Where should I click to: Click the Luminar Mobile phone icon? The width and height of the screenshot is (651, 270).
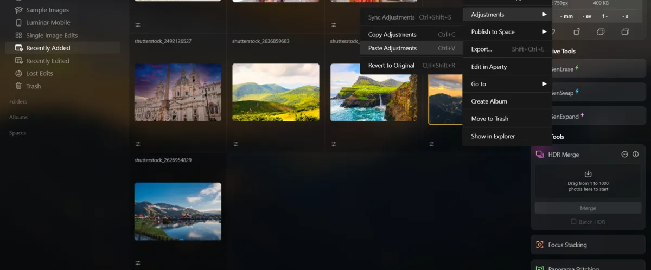click(x=19, y=23)
